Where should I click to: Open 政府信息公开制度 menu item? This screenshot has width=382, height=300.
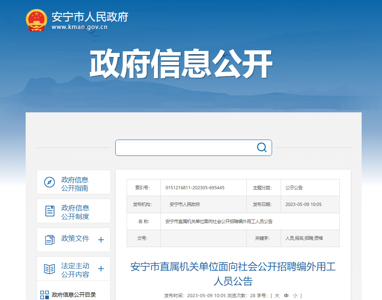coord(74,211)
